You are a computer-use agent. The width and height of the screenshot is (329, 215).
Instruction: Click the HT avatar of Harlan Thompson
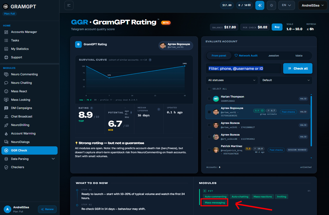click(x=216, y=99)
